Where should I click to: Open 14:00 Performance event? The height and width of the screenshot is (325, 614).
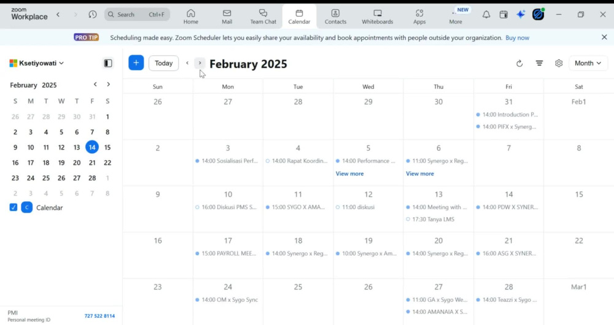coord(367,161)
